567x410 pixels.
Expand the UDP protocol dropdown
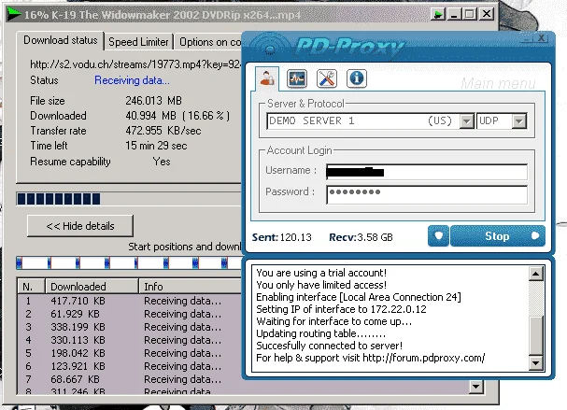519,121
